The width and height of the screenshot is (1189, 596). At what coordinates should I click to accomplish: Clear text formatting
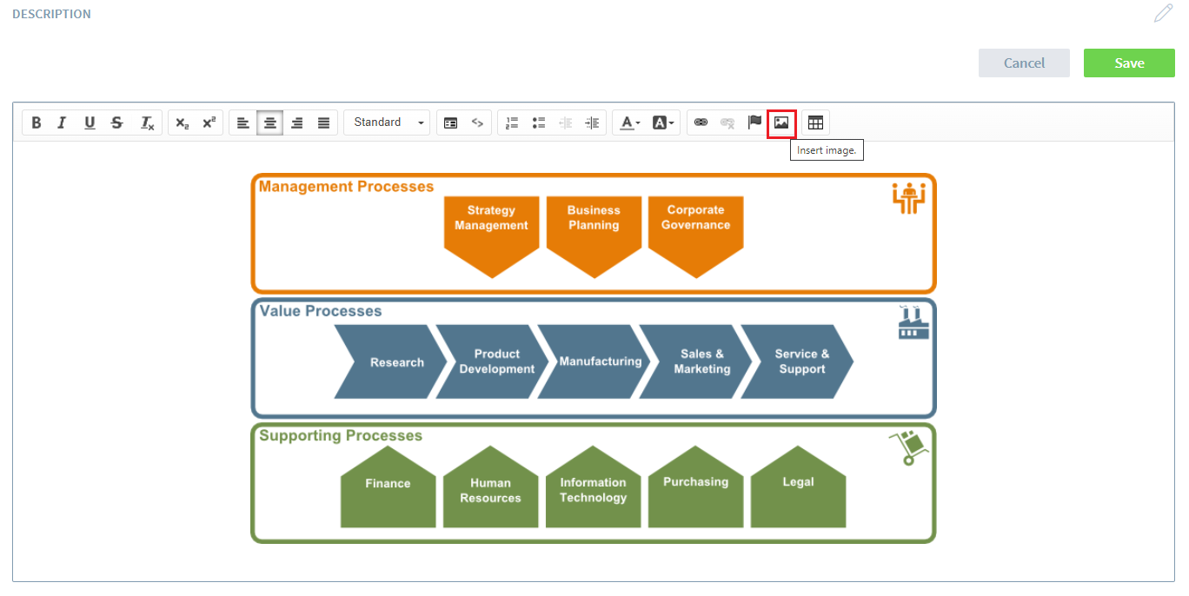(x=148, y=123)
